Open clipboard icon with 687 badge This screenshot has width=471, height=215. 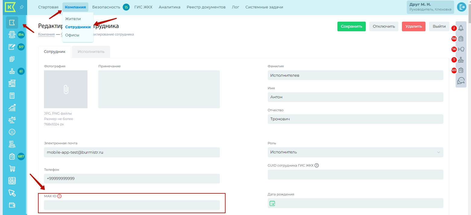pos(12,156)
